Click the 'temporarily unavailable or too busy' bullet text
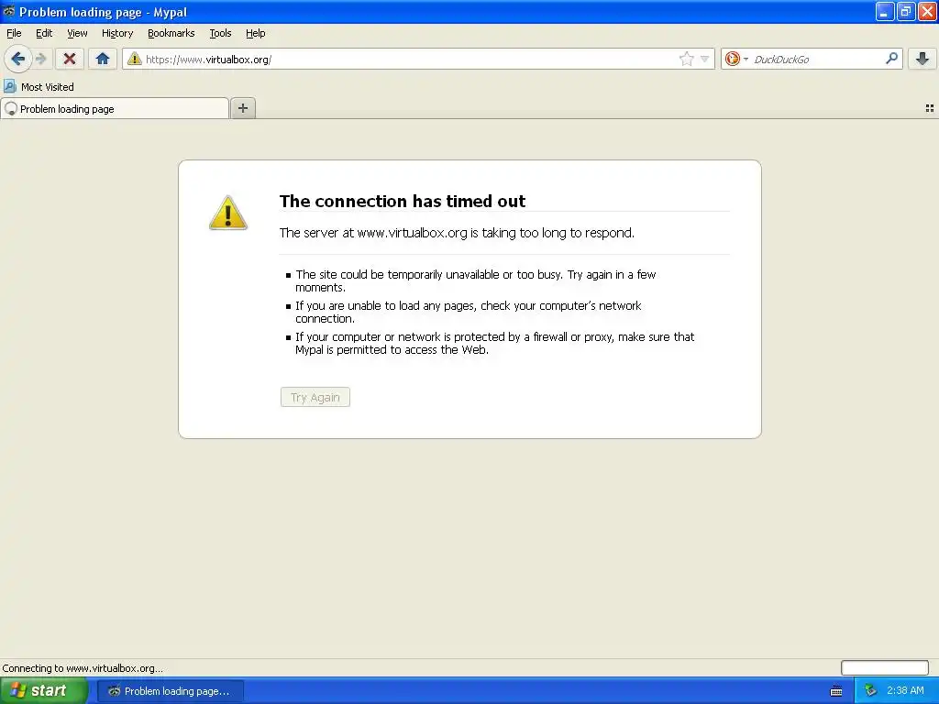Screen dimensions: 939x704 [x=476, y=280]
